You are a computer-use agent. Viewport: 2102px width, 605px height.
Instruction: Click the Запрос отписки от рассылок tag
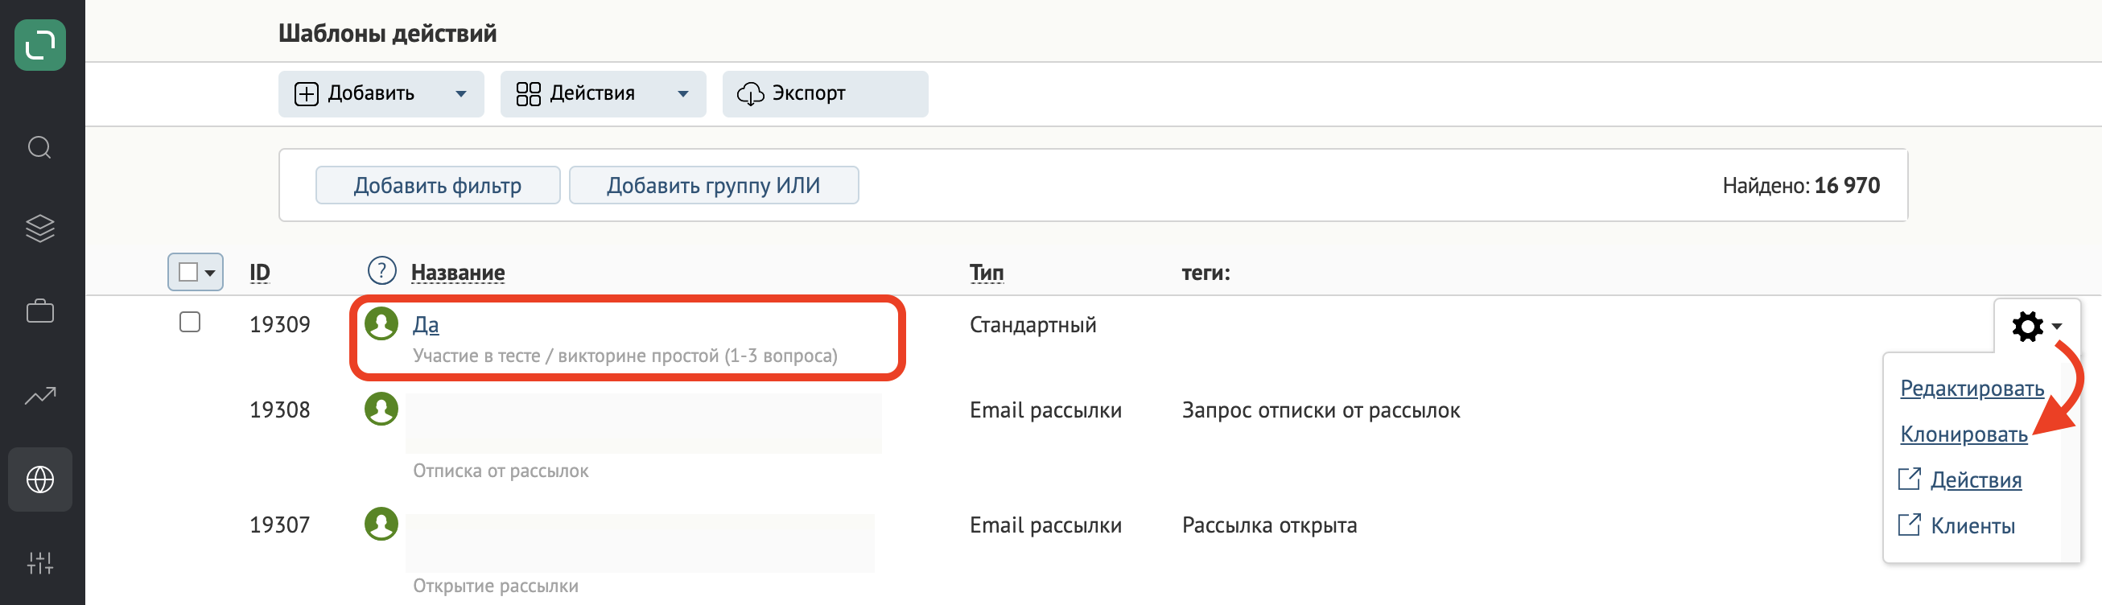tap(1321, 410)
